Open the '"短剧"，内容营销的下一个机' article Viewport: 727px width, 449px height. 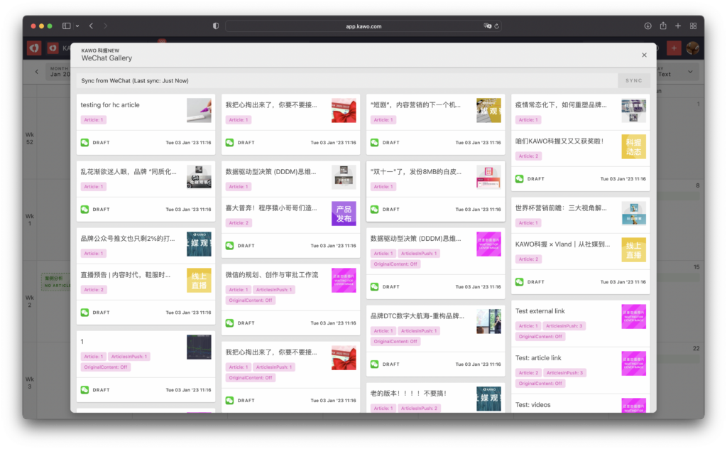coord(415,105)
